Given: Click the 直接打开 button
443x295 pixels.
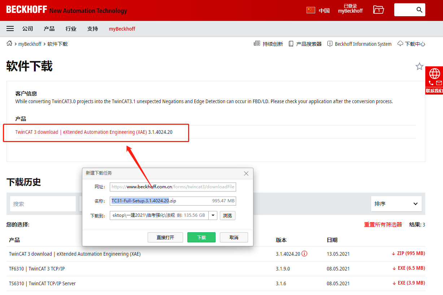Looking at the screenshot, I should point(165,237).
